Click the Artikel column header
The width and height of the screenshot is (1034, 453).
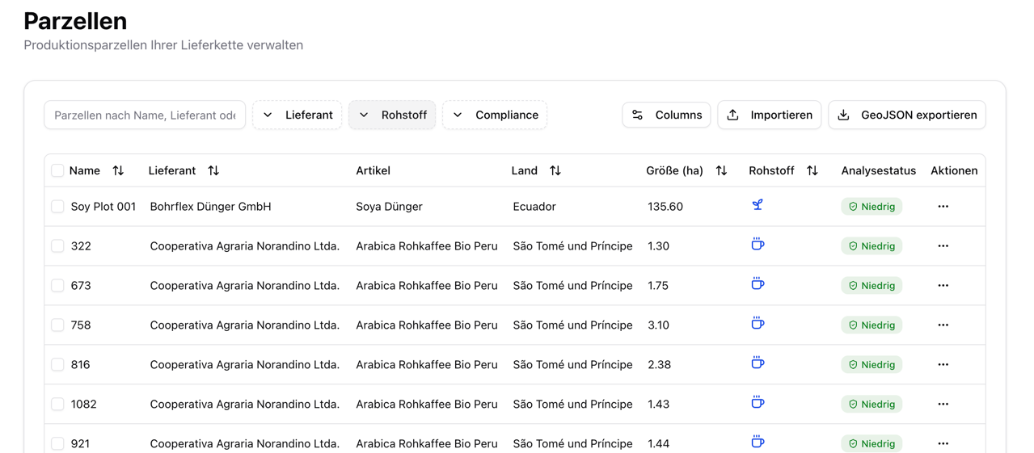[373, 170]
